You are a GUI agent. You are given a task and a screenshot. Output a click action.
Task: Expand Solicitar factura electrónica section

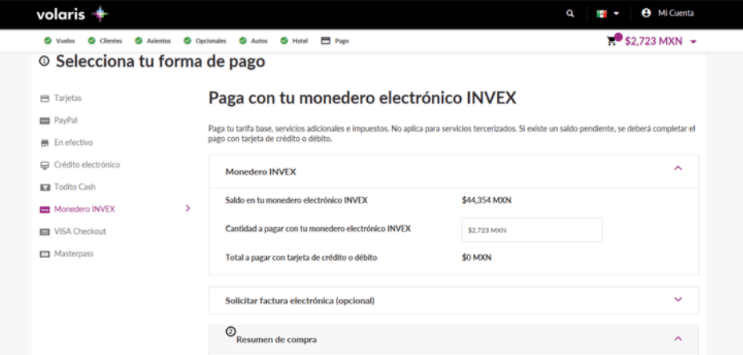pyautogui.click(x=677, y=300)
